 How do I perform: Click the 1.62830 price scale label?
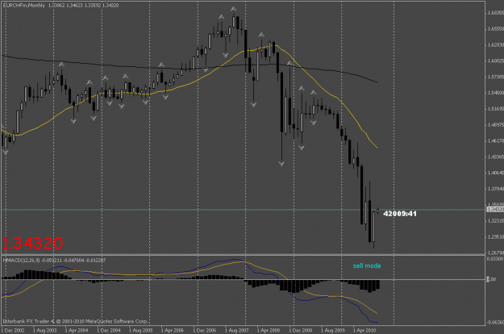coord(495,44)
